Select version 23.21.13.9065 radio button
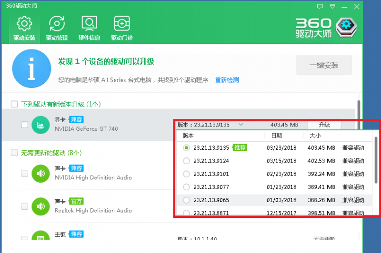Screen dimensions: 381x253 click(x=186, y=200)
